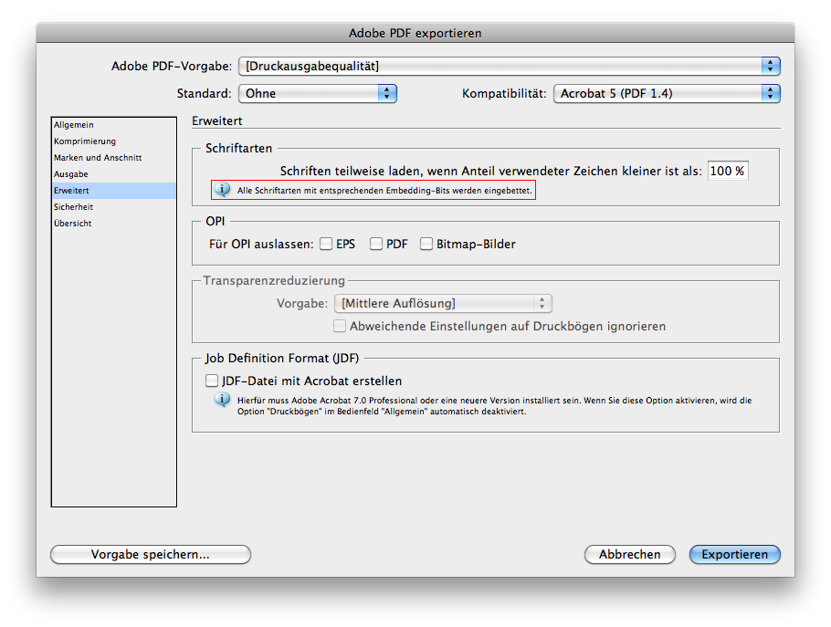Expand the Kompatibilität dropdown
Image resolution: width=831 pixels, height=627 pixels.
pos(667,93)
